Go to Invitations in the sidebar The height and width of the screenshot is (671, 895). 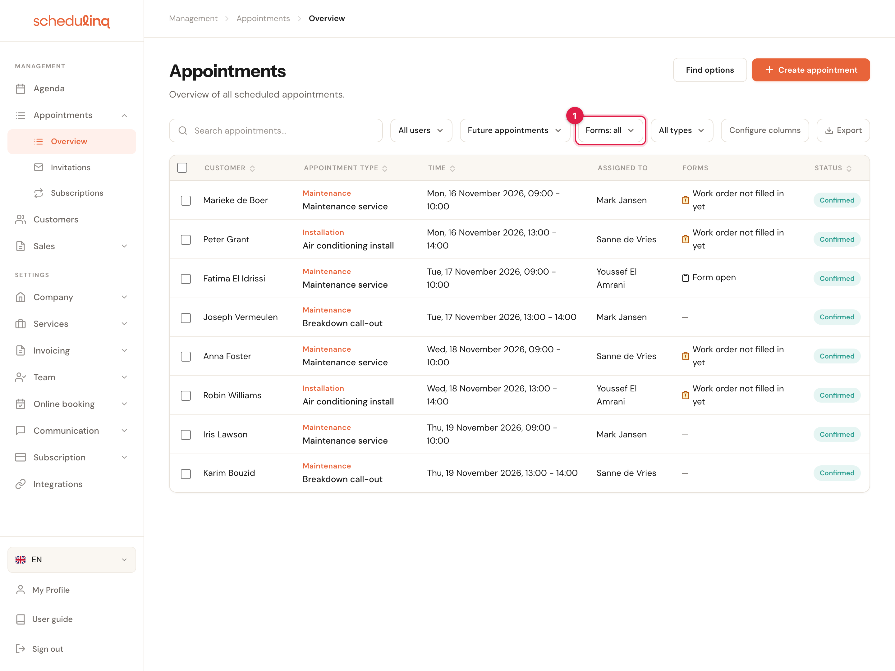[x=71, y=167]
